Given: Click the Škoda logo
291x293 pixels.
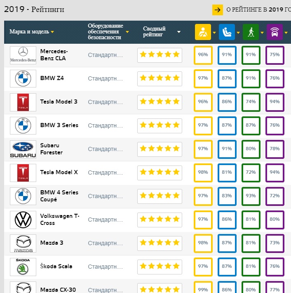Looking at the screenshot, I should coord(23,267).
